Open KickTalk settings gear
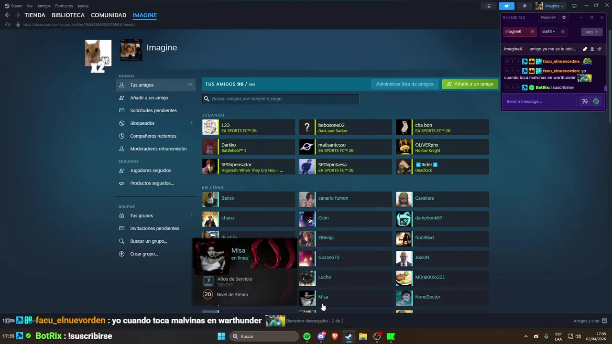This screenshot has width=612, height=344. (x=564, y=17)
